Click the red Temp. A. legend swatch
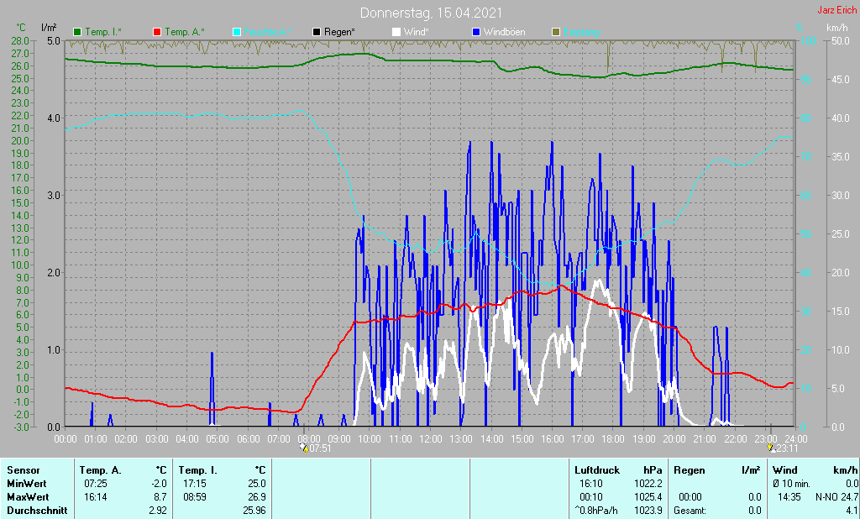 point(157,33)
